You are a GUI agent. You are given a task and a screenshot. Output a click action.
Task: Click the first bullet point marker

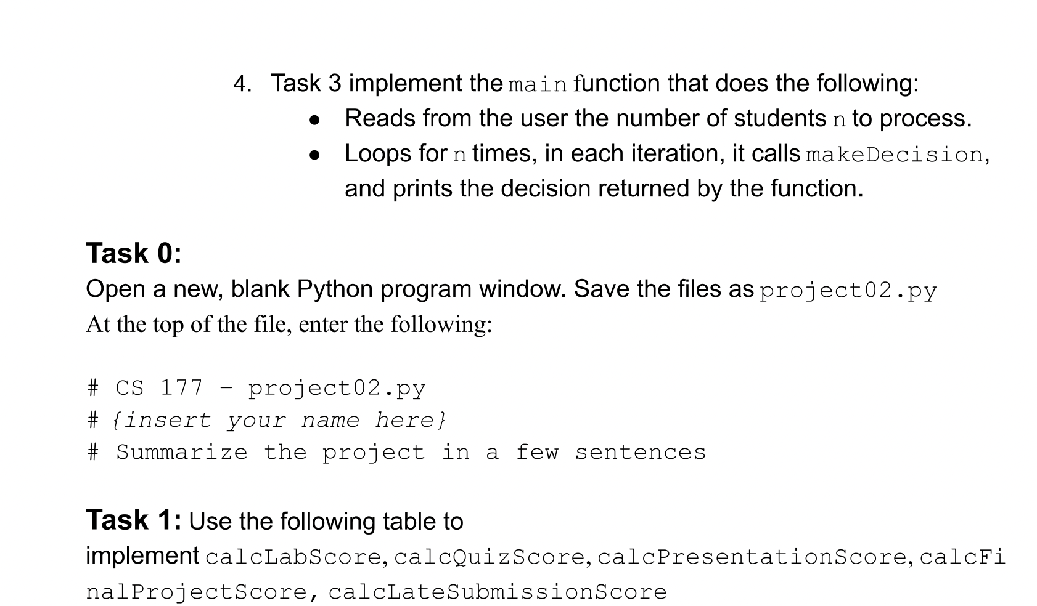(x=314, y=120)
